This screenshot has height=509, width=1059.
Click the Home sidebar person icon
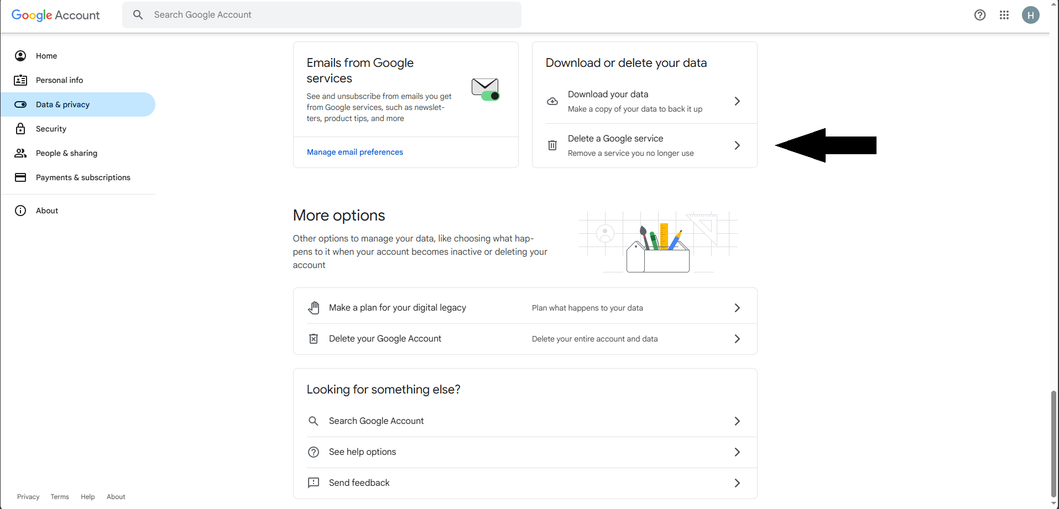click(20, 56)
